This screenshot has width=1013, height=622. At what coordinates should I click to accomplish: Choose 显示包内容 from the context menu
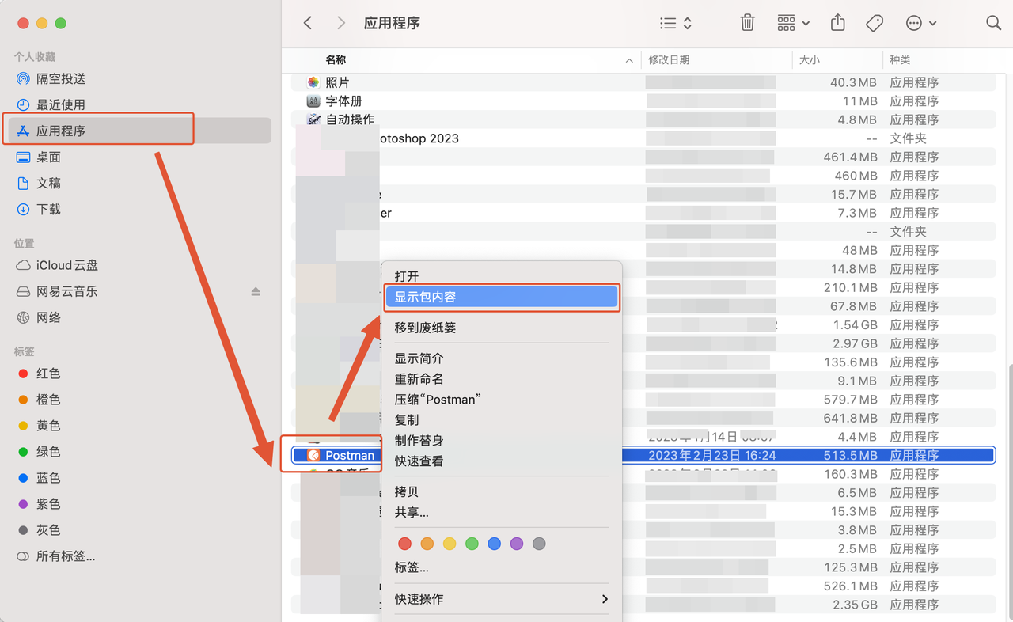[x=501, y=297]
